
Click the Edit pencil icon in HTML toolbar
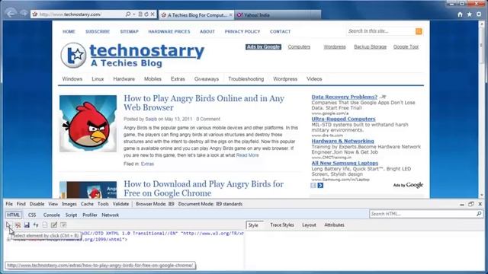point(54,225)
